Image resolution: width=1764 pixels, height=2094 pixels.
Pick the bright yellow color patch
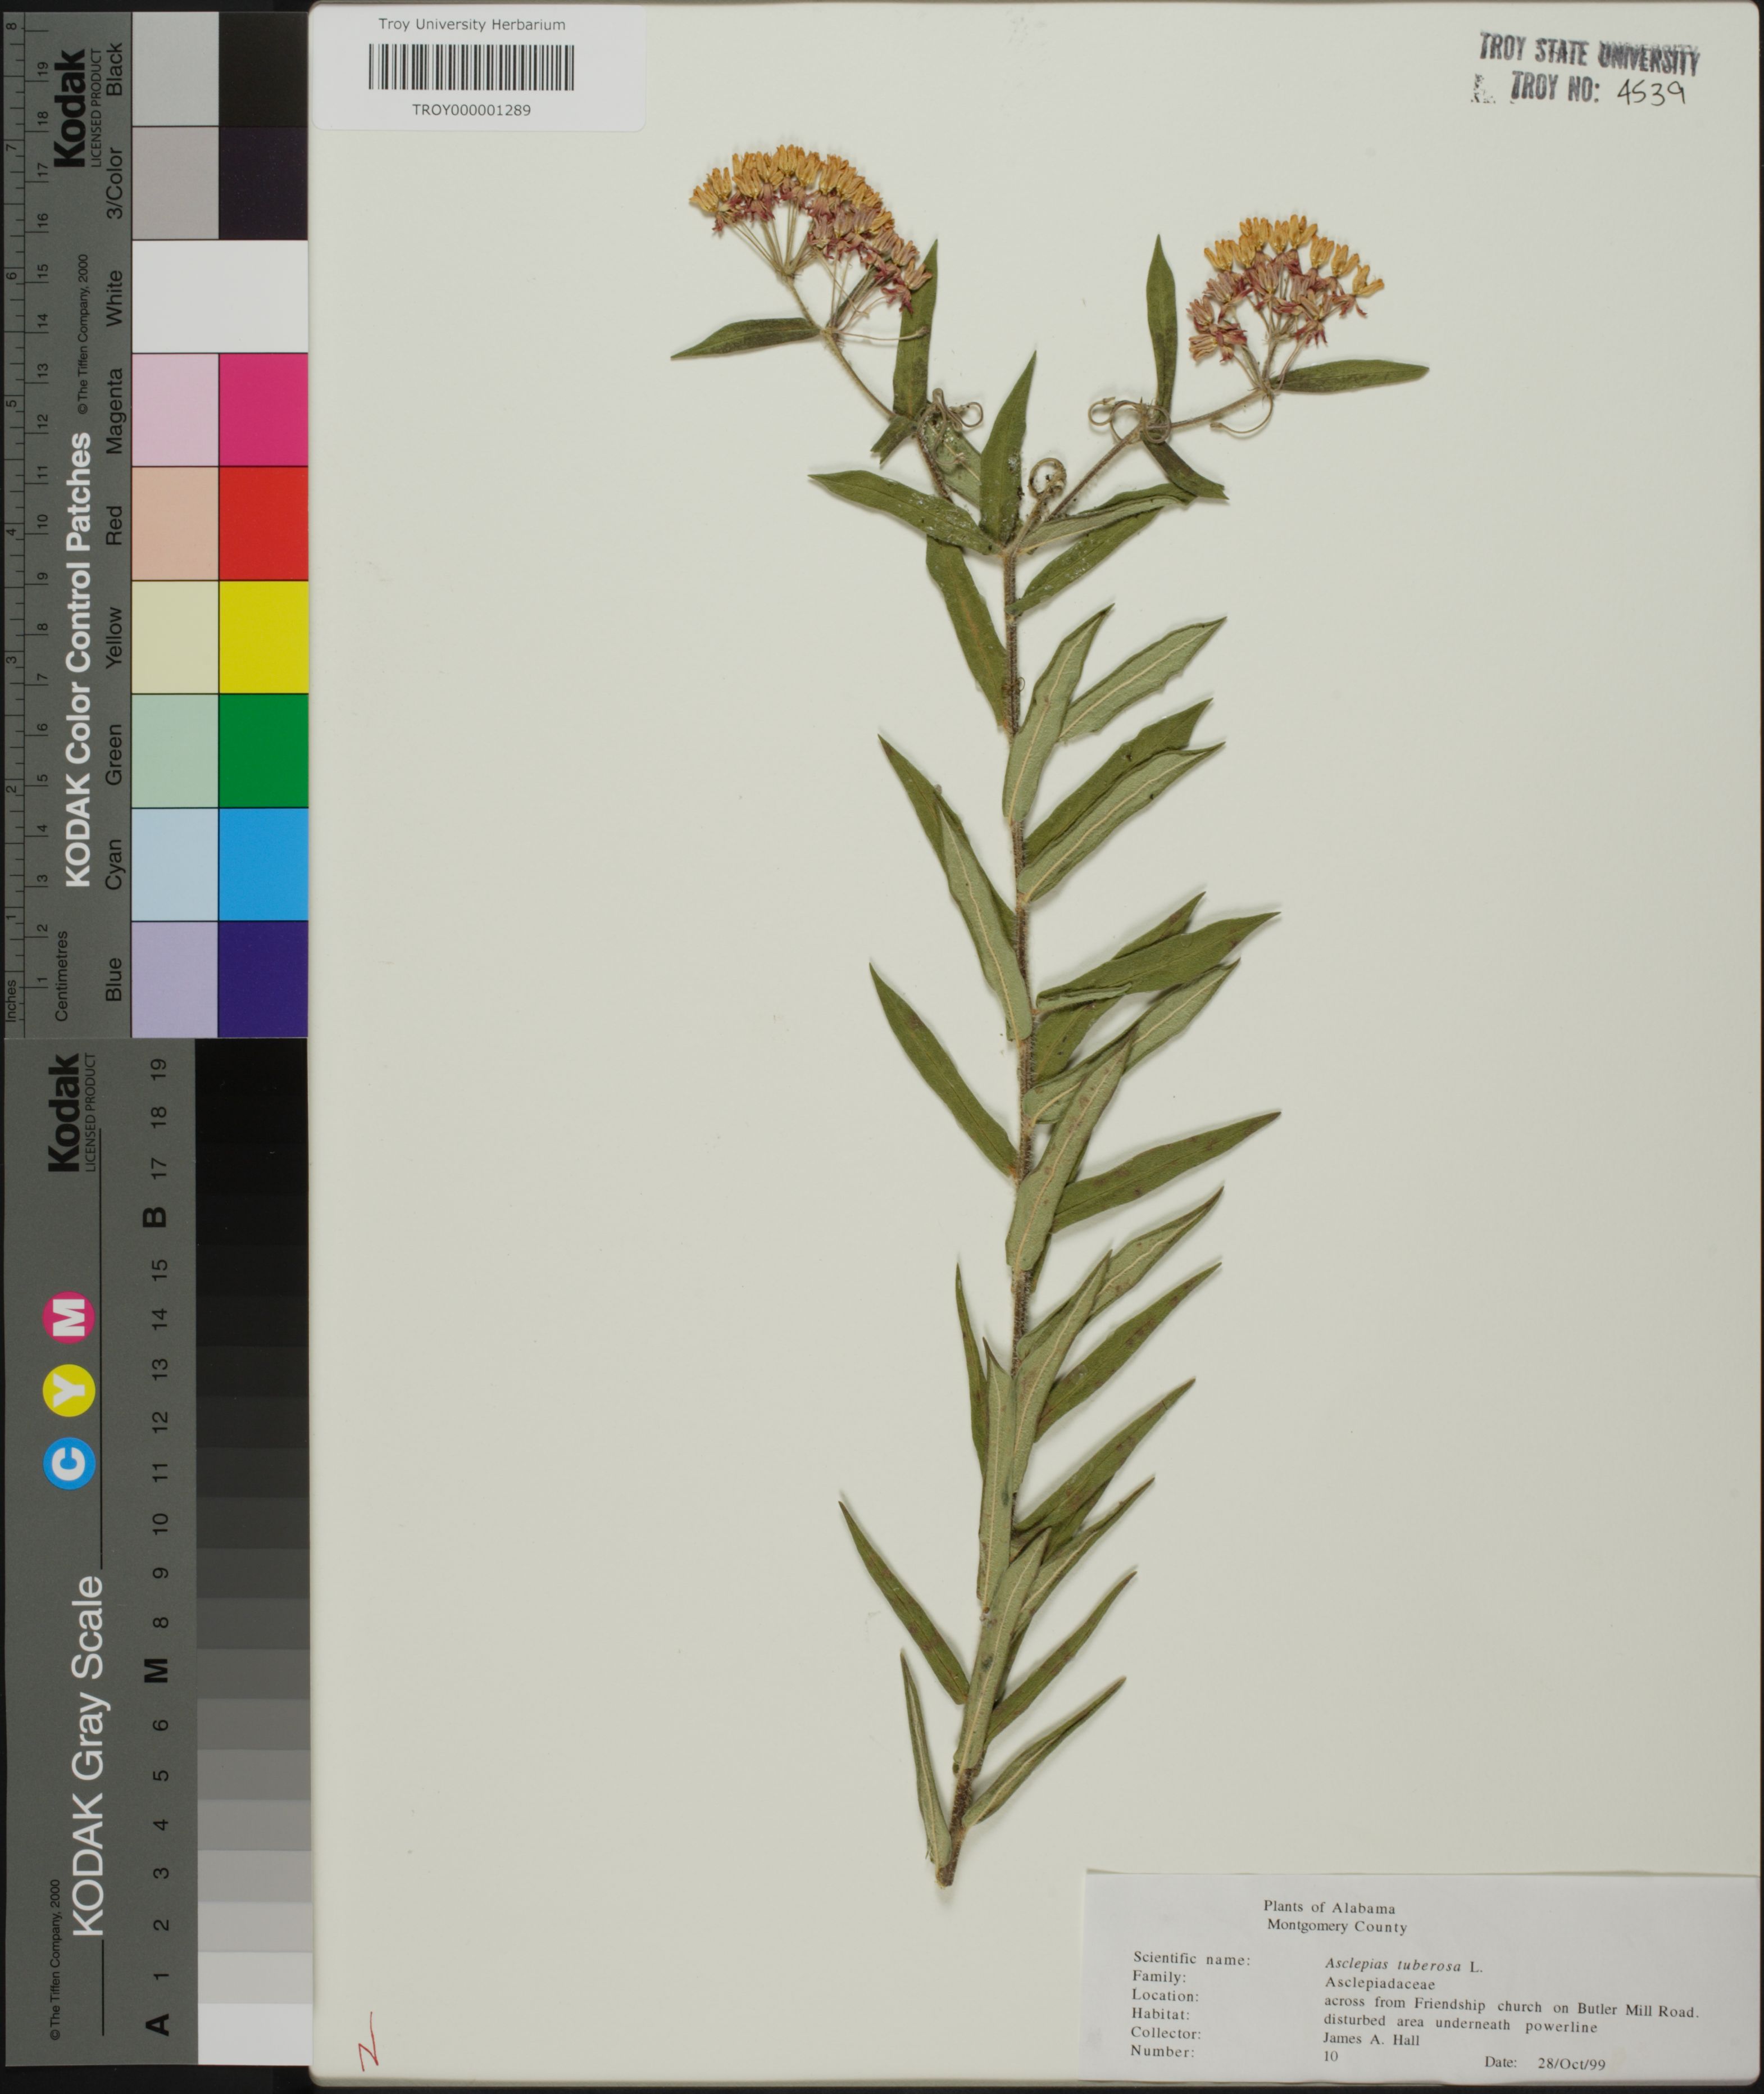click(263, 637)
